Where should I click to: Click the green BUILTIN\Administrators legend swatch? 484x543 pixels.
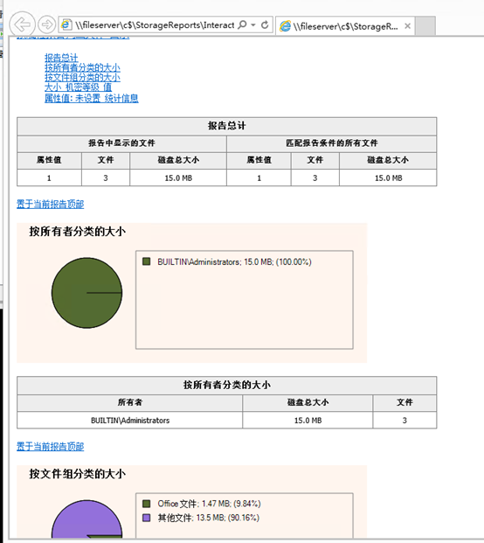pos(147,261)
